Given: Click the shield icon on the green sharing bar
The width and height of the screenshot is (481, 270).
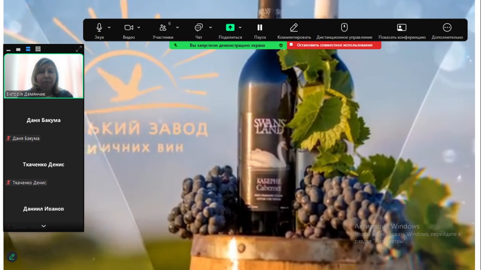Looking at the screenshot, I should (281, 45).
